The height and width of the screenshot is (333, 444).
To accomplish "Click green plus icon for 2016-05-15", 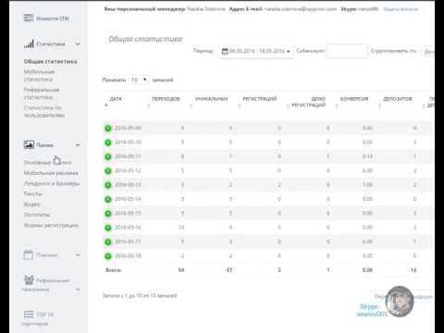I will [x=108, y=214].
